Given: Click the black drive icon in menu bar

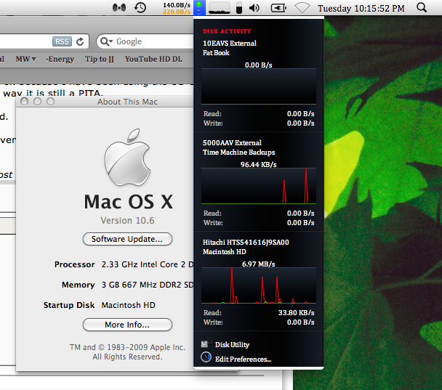Looking at the screenshot, I should coord(239,8).
